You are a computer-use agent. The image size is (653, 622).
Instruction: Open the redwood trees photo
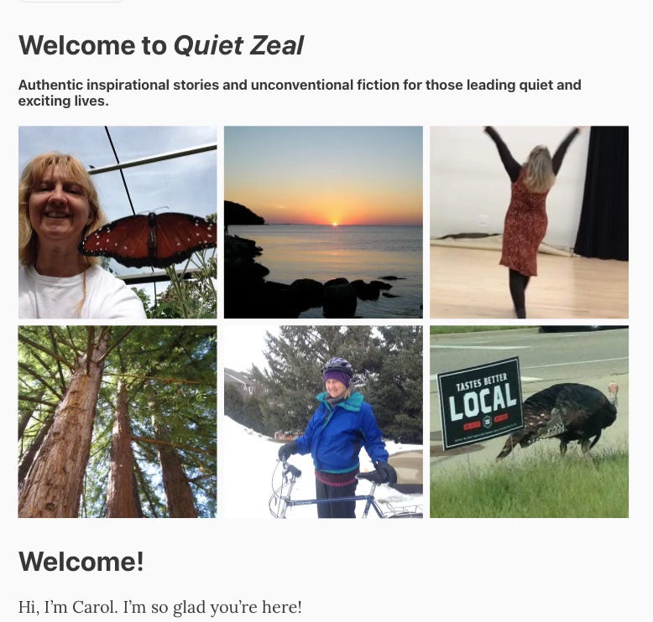118,422
